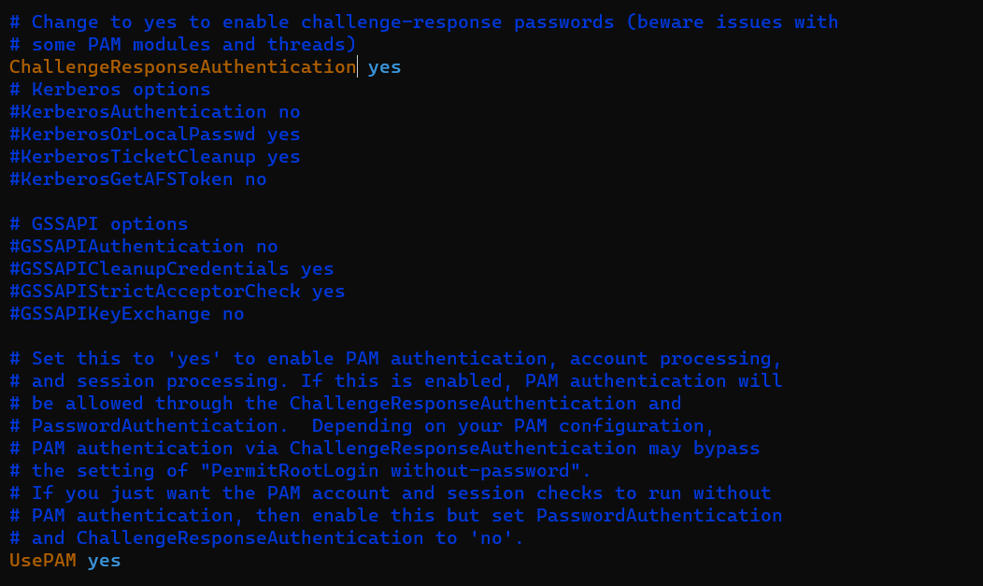Click the 'Set this to yes' comment line
Image resolution: width=983 pixels, height=586 pixels.
tap(395, 359)
